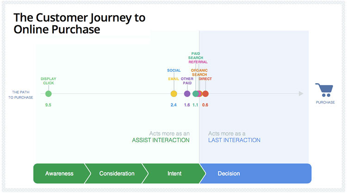Click the LAST INTERACTION text
The height and width of the screenshot is (194, 347).
[x=234, y=140]
